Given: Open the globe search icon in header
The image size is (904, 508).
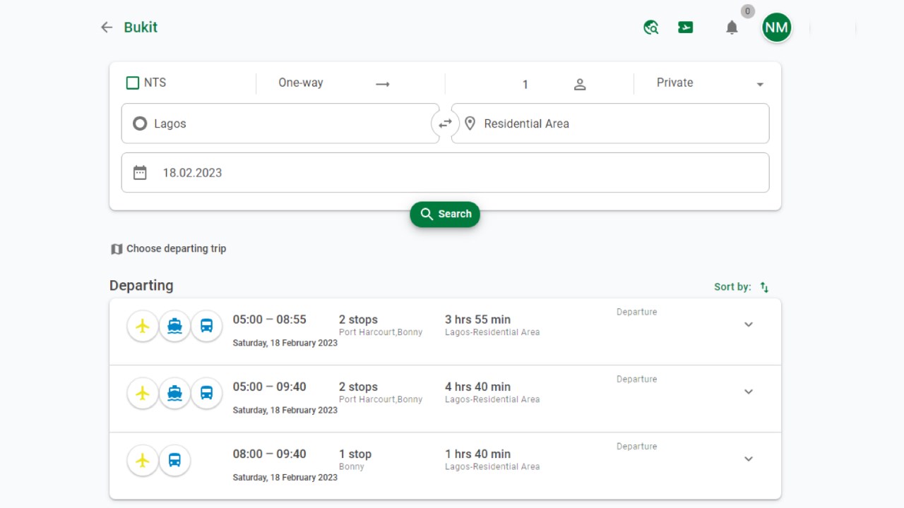Looking at the screenshot, I should [x=651, y=28].
